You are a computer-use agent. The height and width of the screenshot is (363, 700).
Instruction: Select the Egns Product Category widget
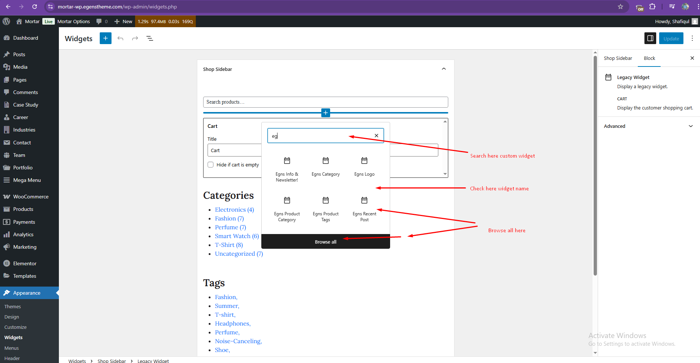coord(287,209)
